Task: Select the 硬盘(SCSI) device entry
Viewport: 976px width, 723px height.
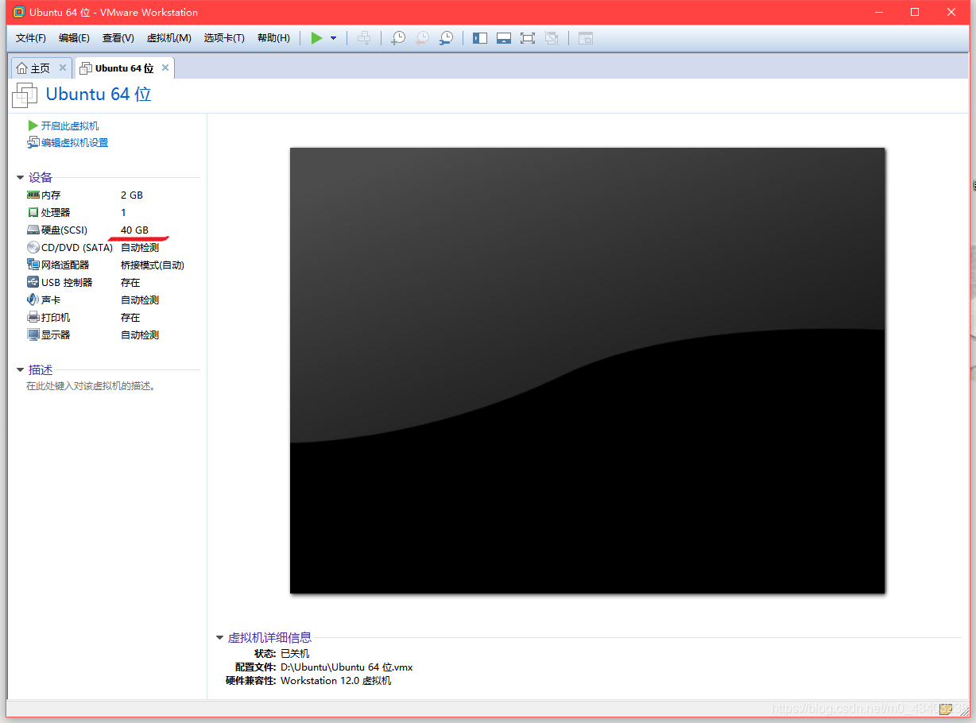Action: pos(64,230)
